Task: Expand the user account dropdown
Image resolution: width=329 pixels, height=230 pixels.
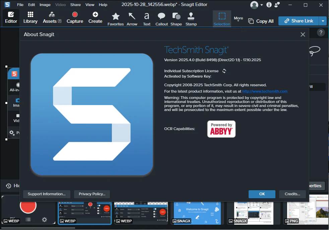Action: pos(261,5)
